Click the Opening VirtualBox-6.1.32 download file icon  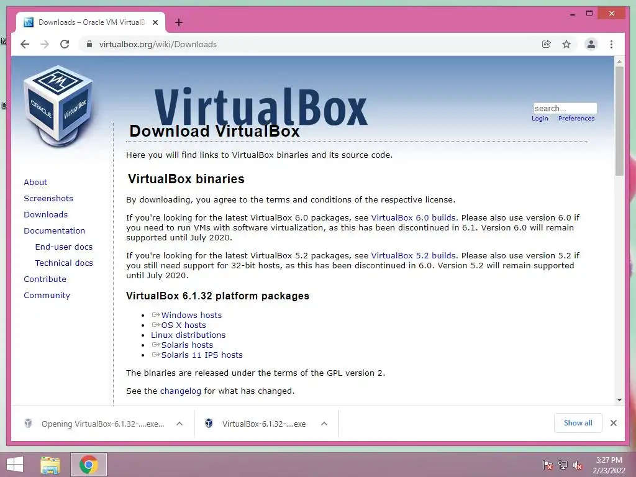point(28,424)
